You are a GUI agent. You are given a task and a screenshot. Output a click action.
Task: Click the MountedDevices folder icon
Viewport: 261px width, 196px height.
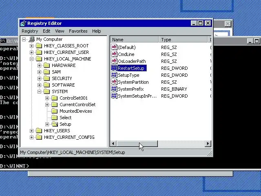click(x=55, y=111)
